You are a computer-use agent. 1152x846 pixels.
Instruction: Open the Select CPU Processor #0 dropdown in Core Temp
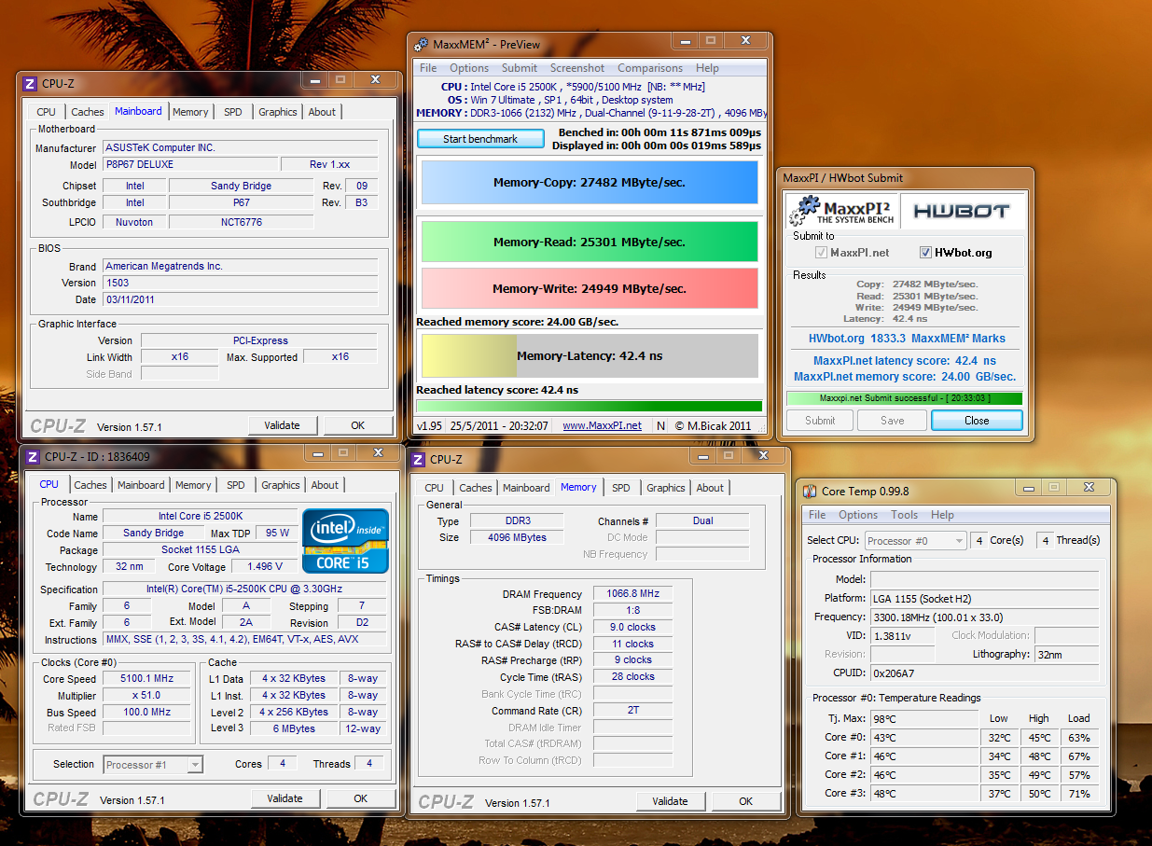click(x=915, y=540)
